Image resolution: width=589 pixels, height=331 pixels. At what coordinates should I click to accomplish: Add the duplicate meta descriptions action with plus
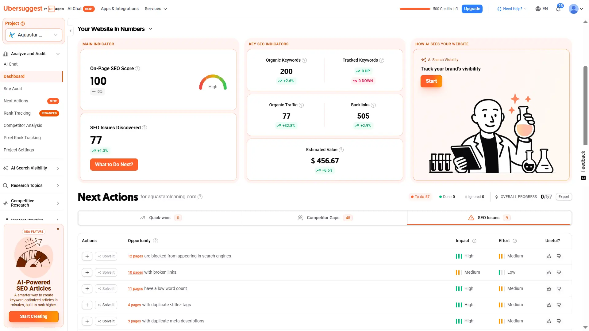coord(87,321)
